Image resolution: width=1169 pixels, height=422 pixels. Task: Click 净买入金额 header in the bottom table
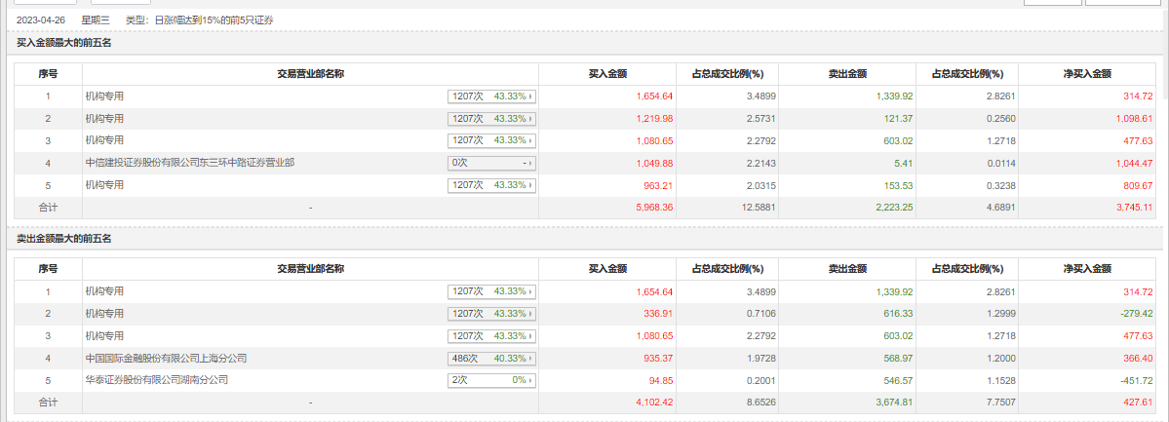(1087, 269)
